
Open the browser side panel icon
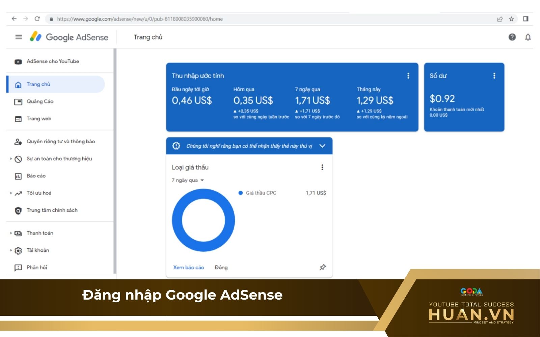pos(525,19)
